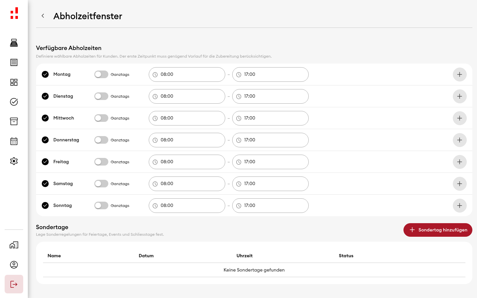
Task: Enable Ganztags toggle for Montag
Action: (x=101, y=74)
